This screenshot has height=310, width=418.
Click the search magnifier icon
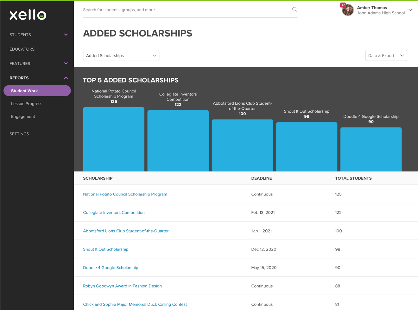tap(294, 10)
